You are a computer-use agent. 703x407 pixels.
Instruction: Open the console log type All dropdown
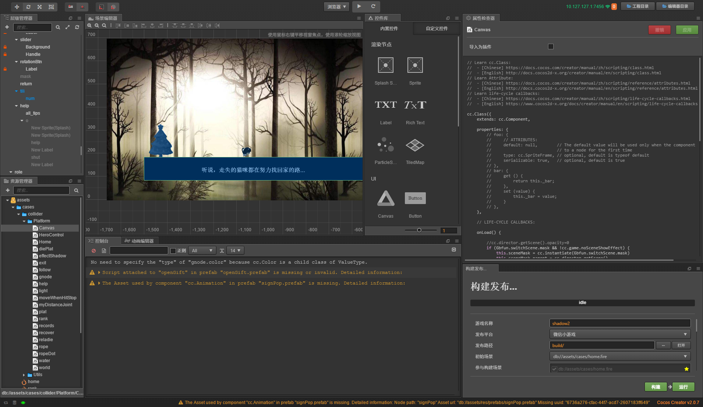[x=202, y=251]
